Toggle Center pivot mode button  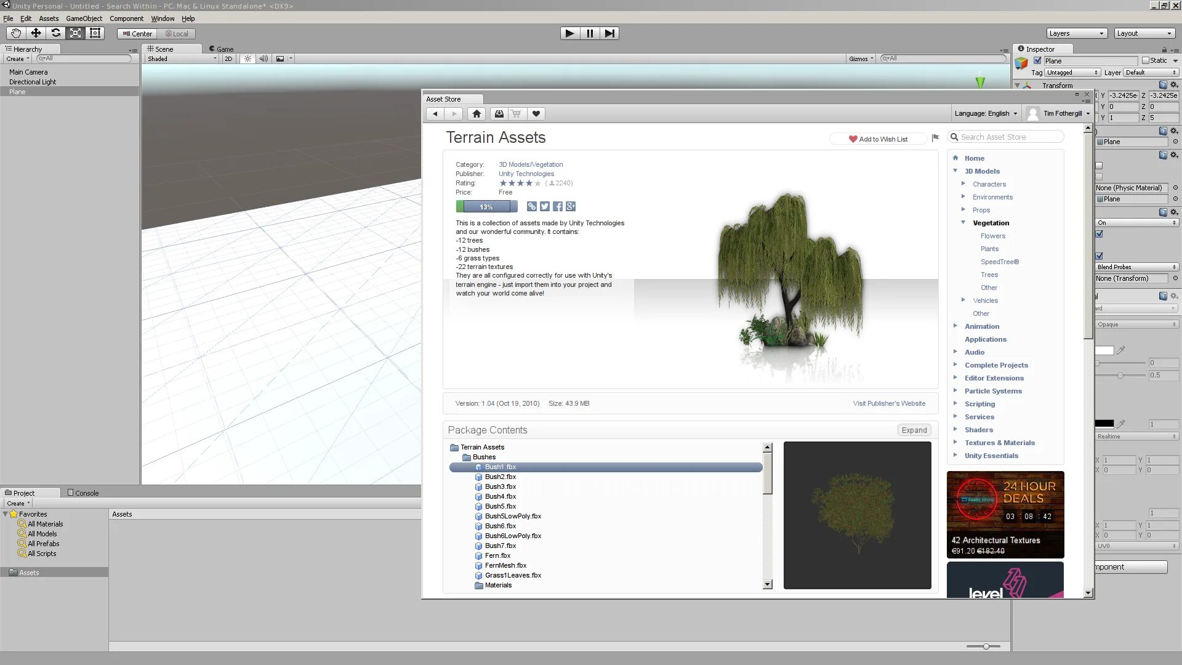137,34
